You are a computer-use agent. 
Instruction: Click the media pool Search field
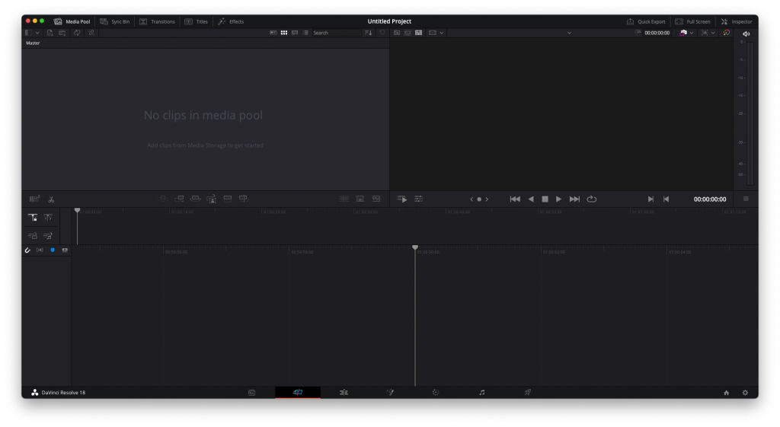click(x=336, y=33)
